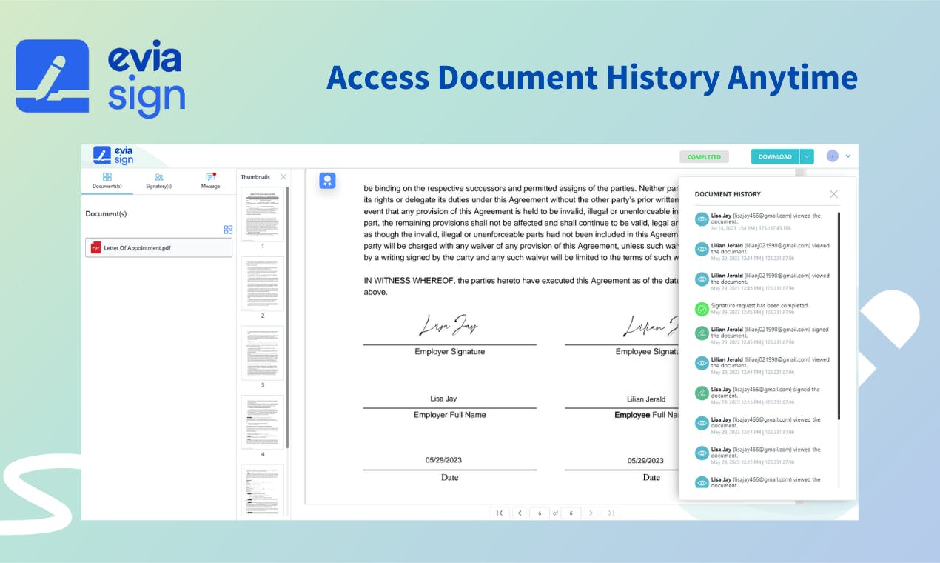Click the 'DOCUMENT HISTORY' panel title
The width and height of the screenshot is (940, 563).
click(728, 194)
